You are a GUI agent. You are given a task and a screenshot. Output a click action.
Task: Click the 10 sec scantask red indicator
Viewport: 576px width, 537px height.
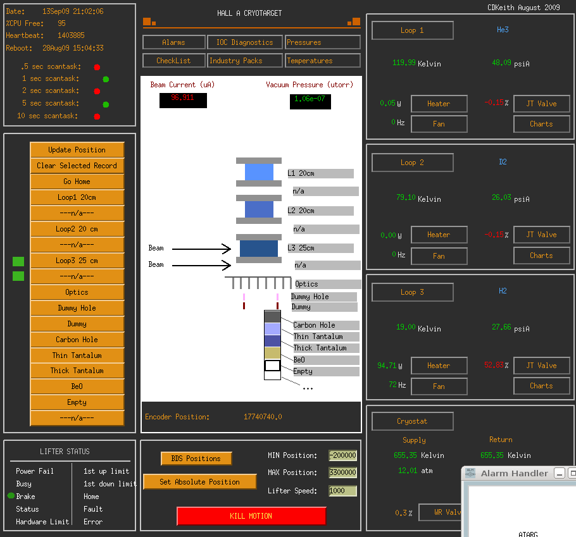97,117
